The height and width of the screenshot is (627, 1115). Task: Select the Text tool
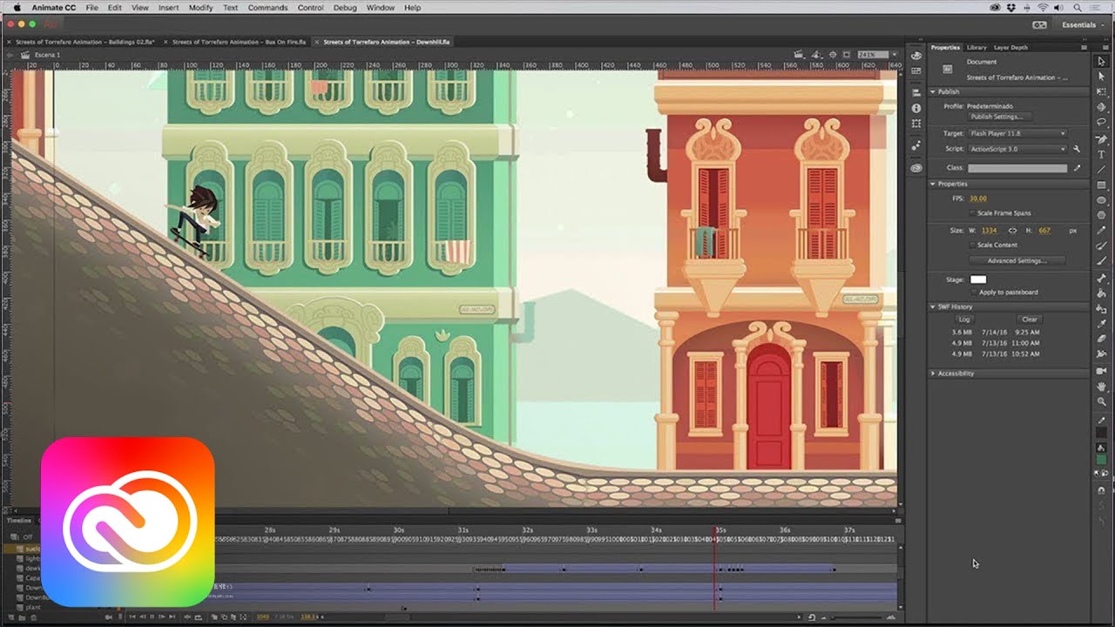(x=1101, y=154)
